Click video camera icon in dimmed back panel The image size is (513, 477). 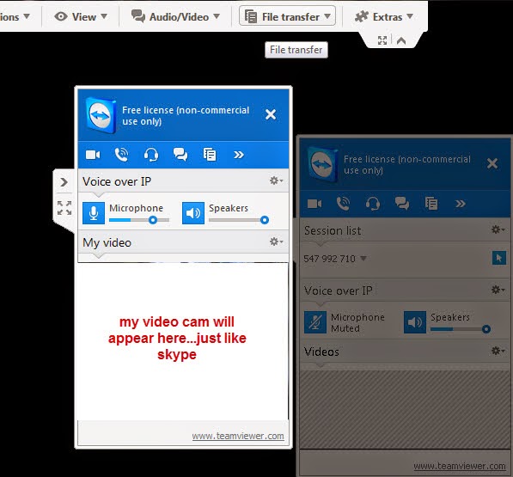[x=315, y=204]
